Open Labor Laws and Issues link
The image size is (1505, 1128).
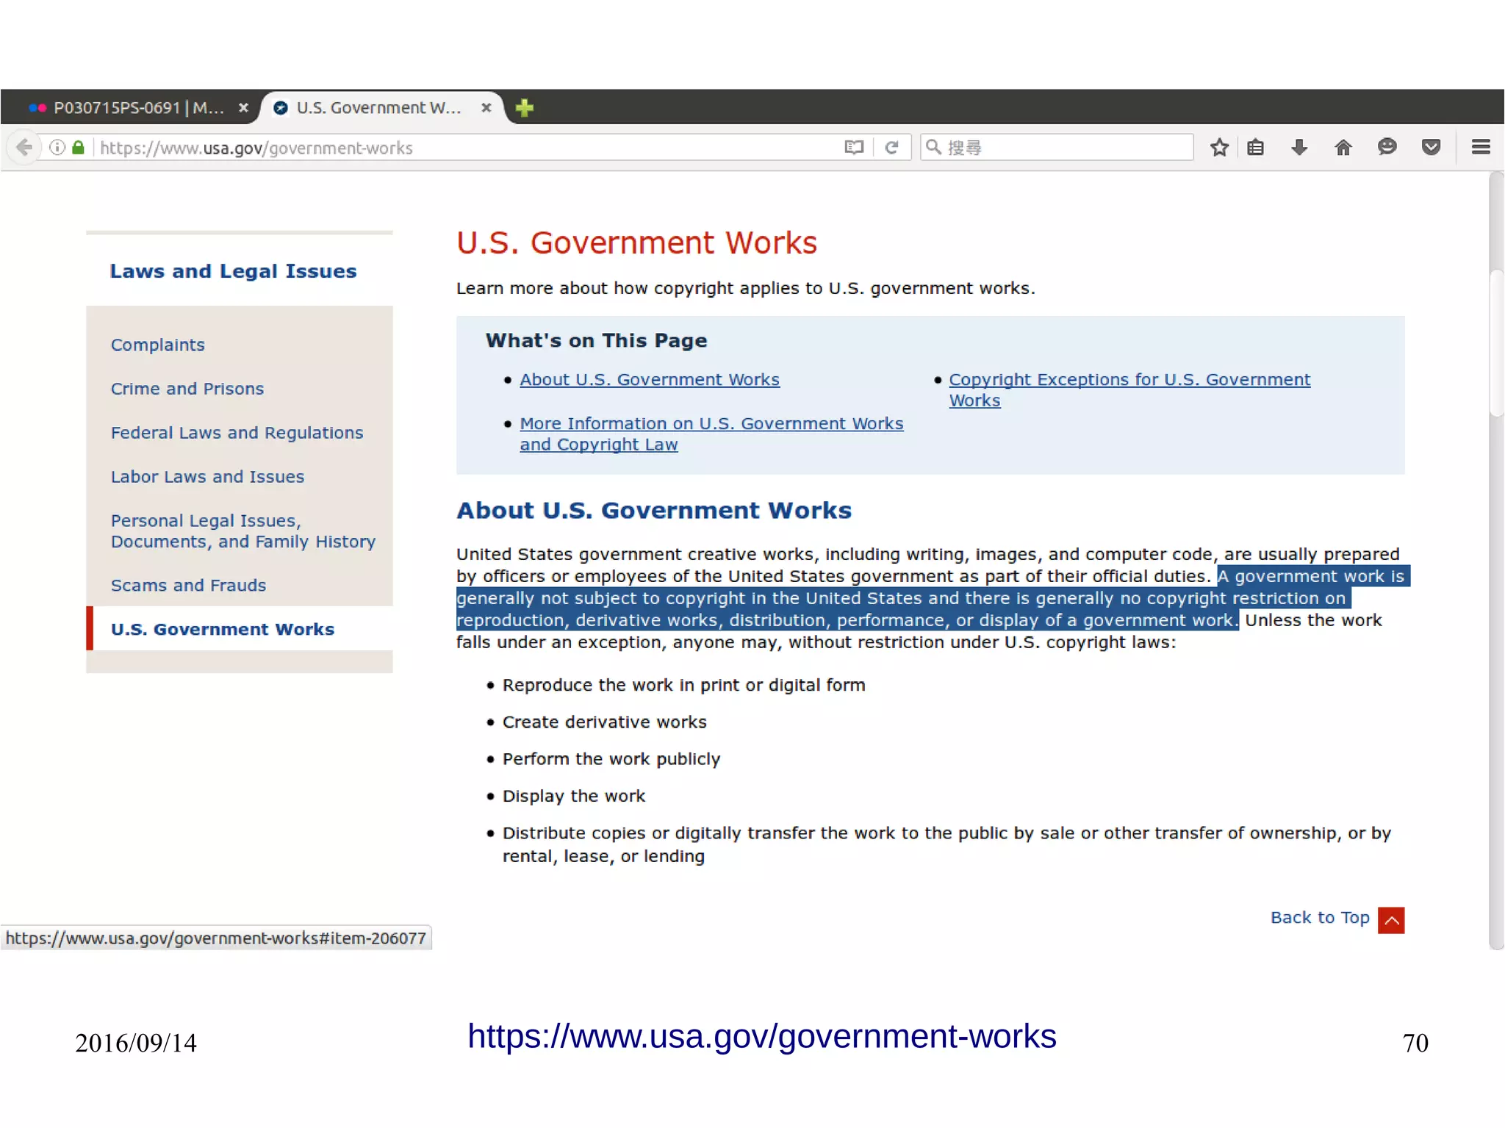[207, 477]
